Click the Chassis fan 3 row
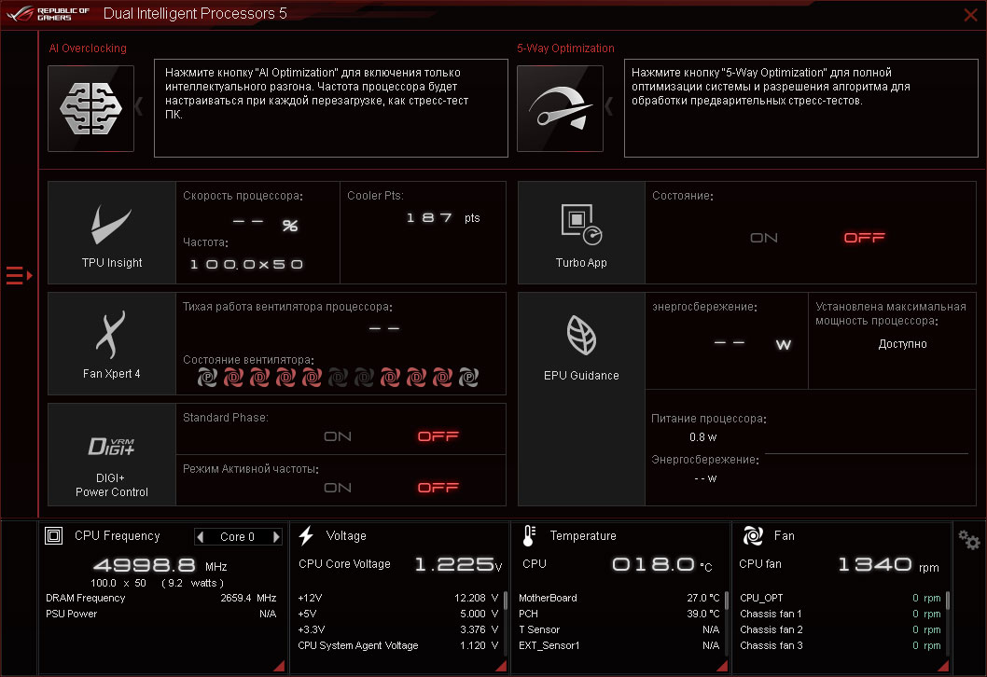 point(840,645)
